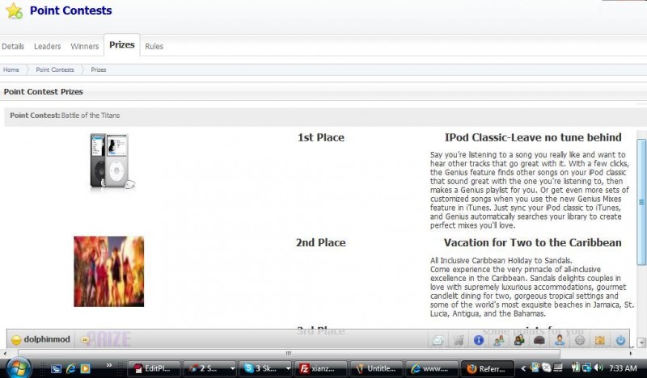Image resolution: width=647 pixels, height=378 pixels.
Task: Click the speech bubble icon in member bar
Action: (x=85, y=340)
